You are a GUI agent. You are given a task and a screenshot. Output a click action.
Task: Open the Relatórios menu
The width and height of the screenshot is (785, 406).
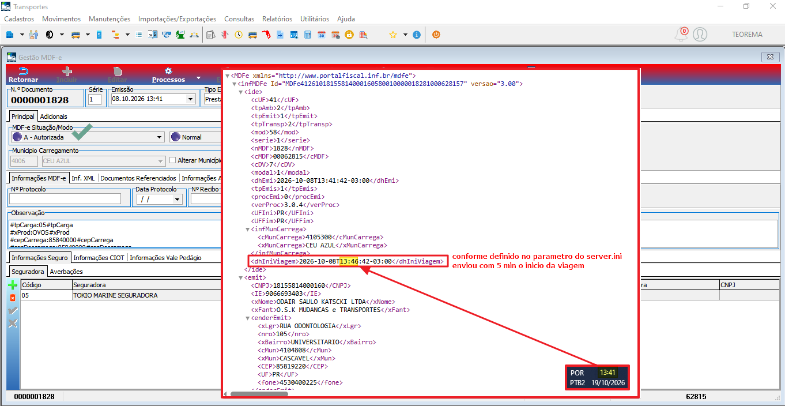[x=277, y=19]
